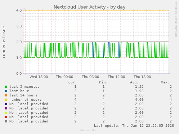
Task: Click the lime green unlabeled legend swatch
Action: pyautogui.click(x=6, y=113)
